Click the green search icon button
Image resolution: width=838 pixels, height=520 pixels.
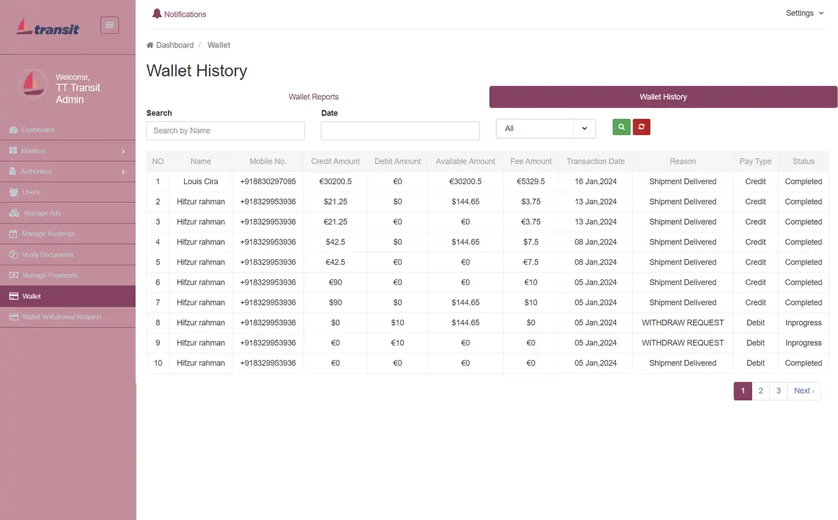(x=621, y=127)
